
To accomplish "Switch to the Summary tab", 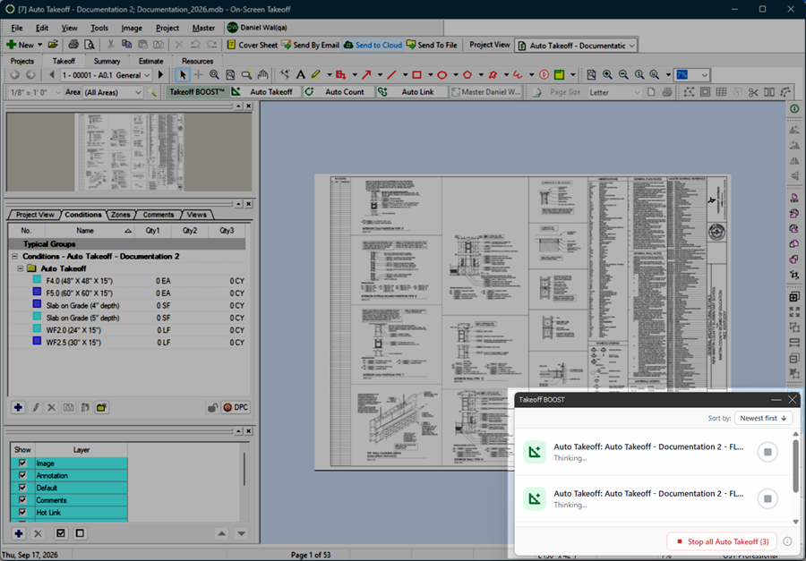I will click(x=107, y=61).
